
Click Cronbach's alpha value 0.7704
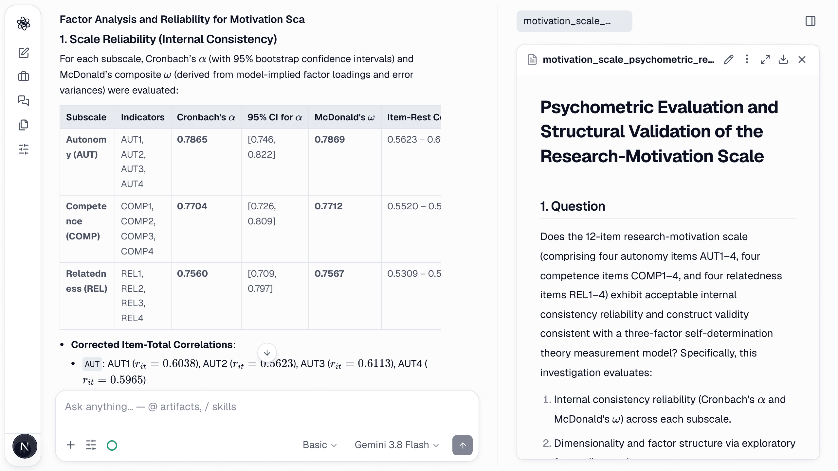tap(192, 206)
